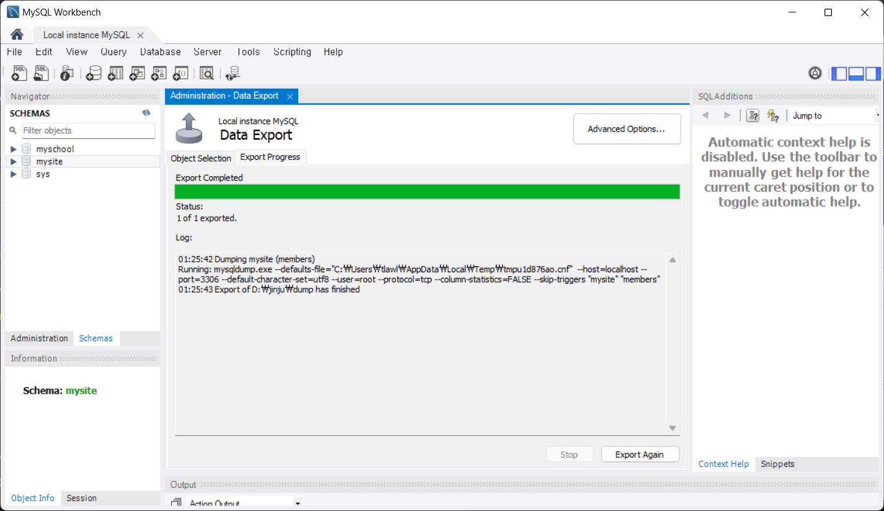Click the log scrollbar down arrow

click(673, 428)
